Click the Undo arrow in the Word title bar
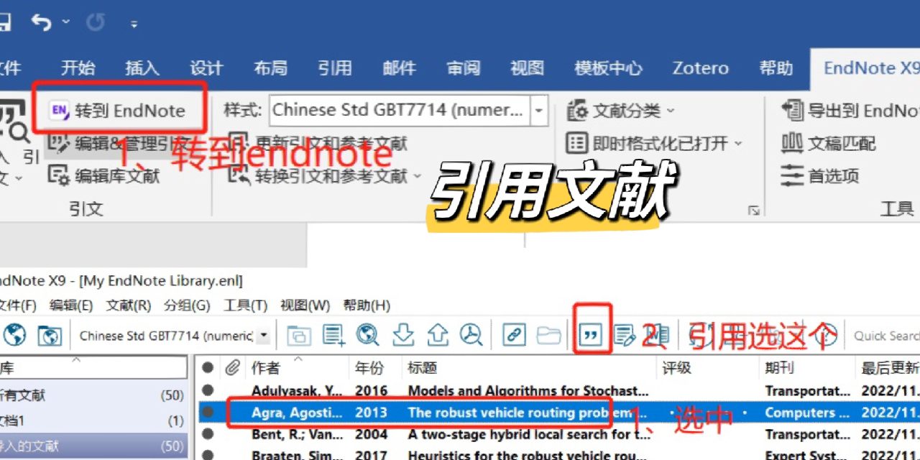This screenshot has width=920, height=460. [42, 22]
